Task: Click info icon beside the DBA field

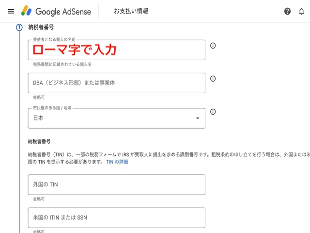Action: (213, 79)
